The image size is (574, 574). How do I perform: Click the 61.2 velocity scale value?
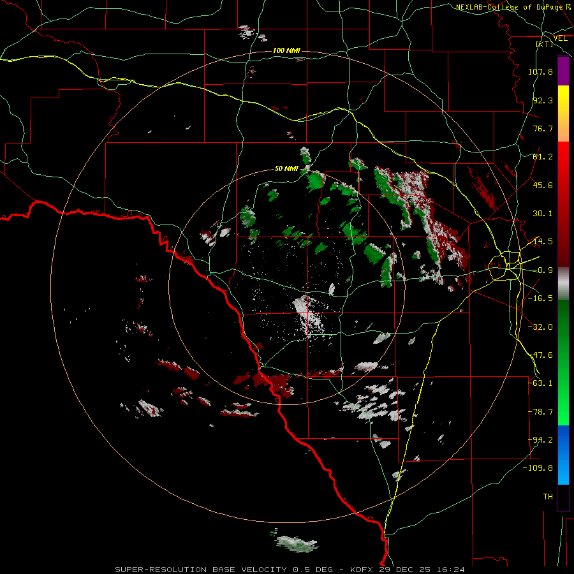click(543, 157)
